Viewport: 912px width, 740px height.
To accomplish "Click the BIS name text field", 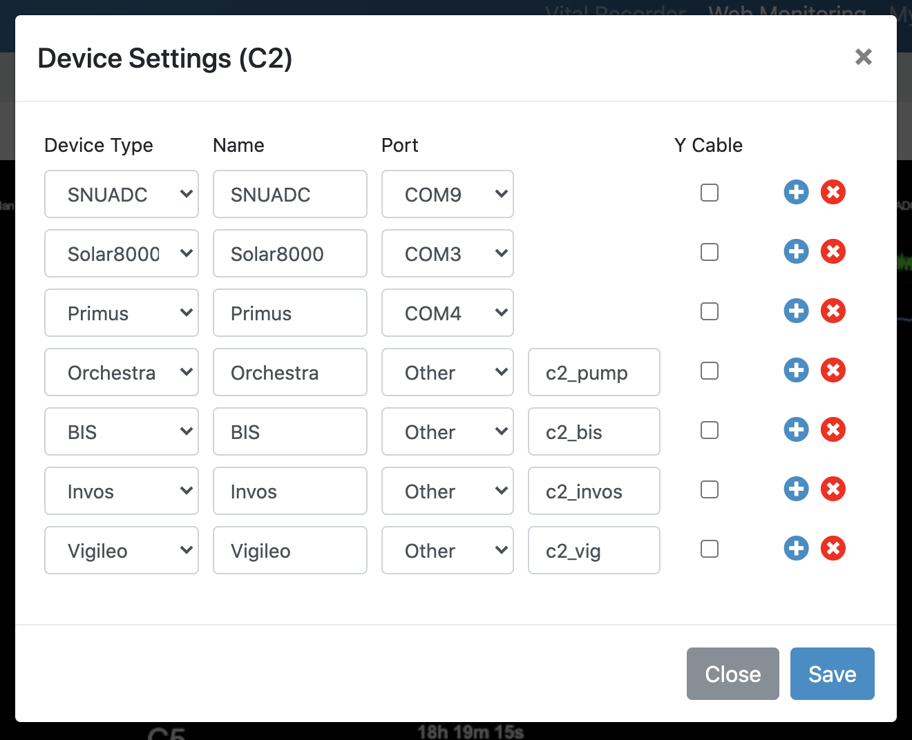I will point(290,431).
